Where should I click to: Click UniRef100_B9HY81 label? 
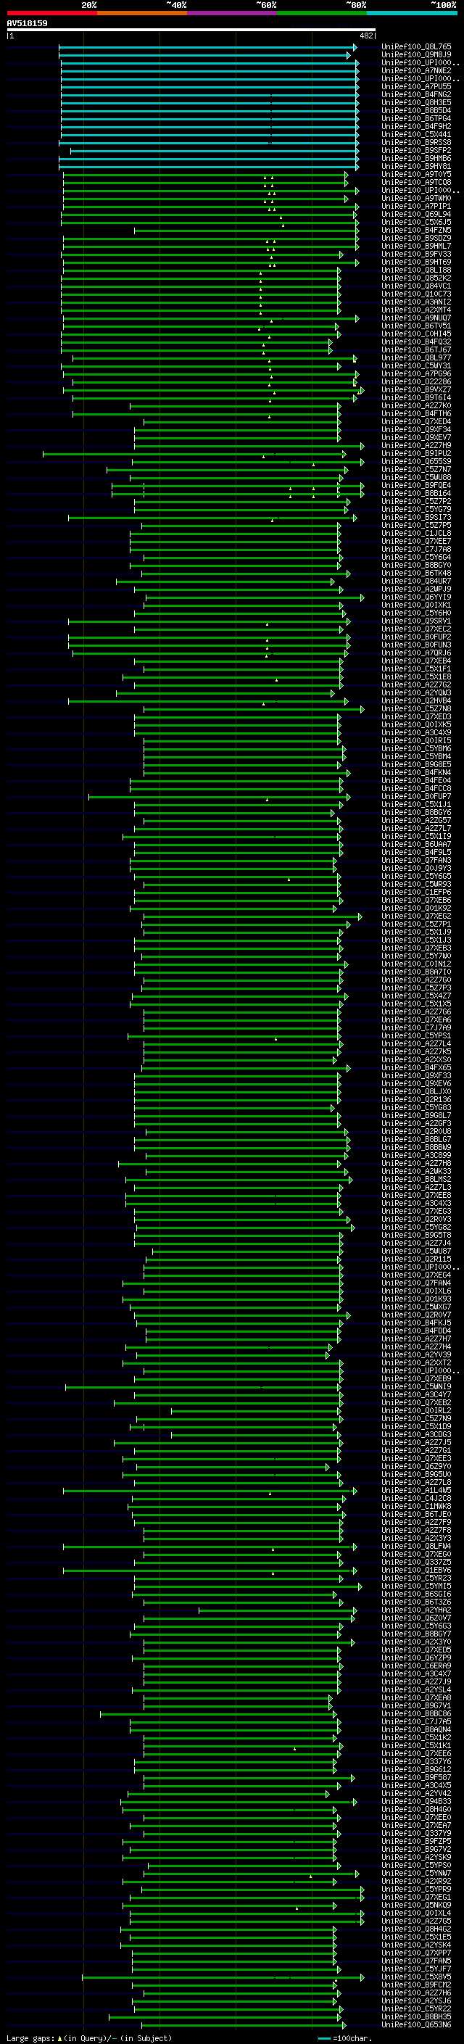pyautogui.click(x=416, y=167)
